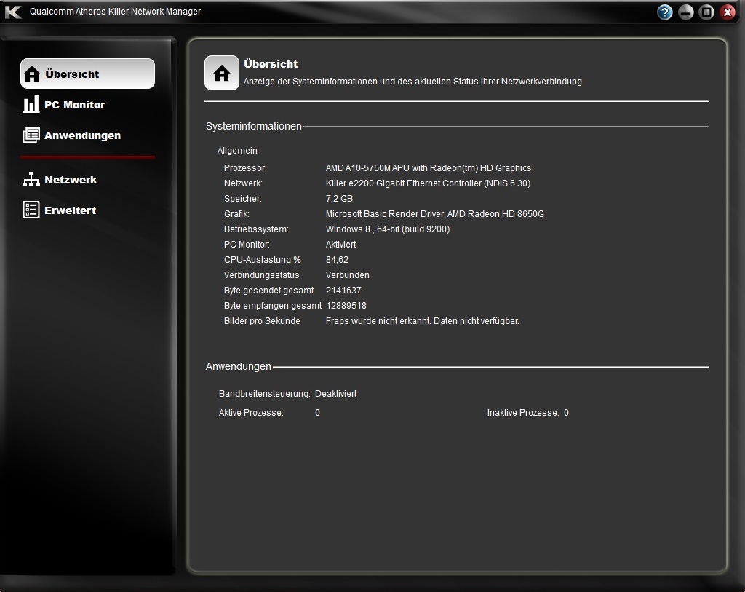Click the PC Monitor: label in system info
The image size is (745, 592).
coord(247,244)
